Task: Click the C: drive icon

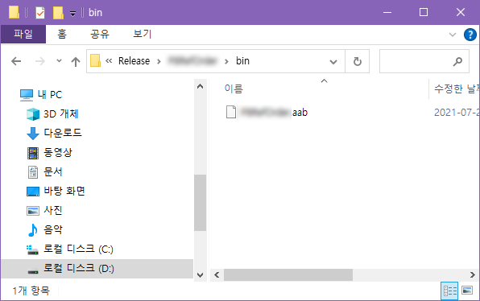Action: click(x=32, y=249)
